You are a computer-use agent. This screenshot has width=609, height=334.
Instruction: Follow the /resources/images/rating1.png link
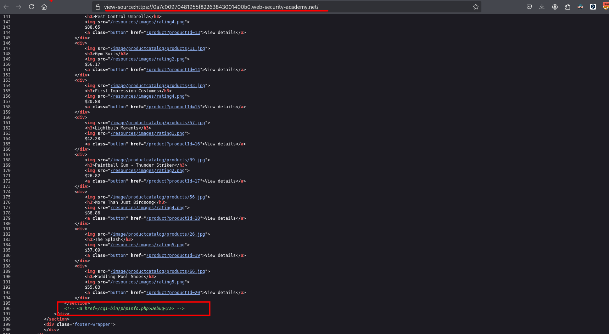point(147,133)
